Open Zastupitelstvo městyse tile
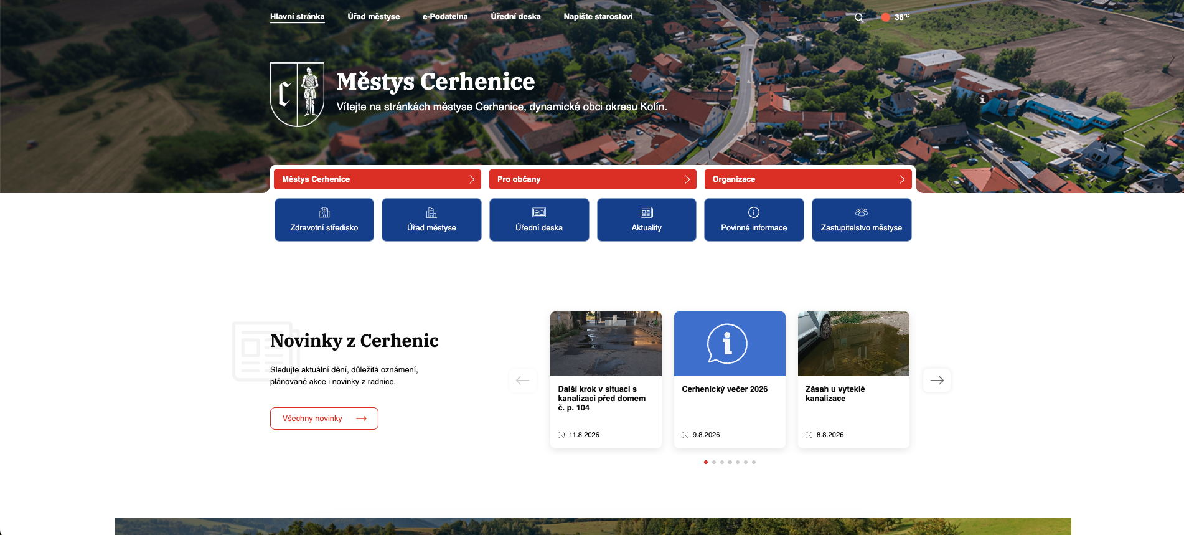Image resolution: width=1184 pixels, height=535 pixels. click(862, 220)
